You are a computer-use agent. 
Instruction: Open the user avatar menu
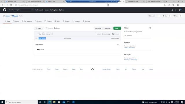pos(180,10)
